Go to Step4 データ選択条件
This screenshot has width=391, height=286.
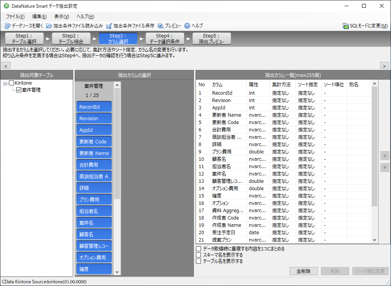tap(165, 39)
